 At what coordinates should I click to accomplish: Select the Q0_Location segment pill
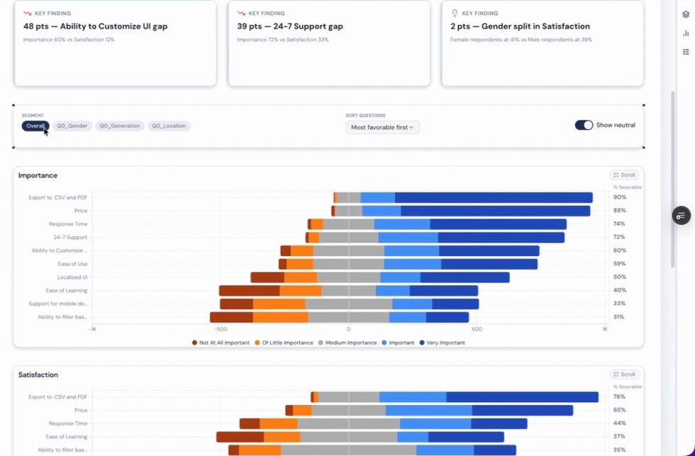point(169,126)
